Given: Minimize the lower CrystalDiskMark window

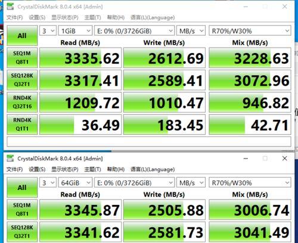Looking at the screenshot, I should point(246,158).
